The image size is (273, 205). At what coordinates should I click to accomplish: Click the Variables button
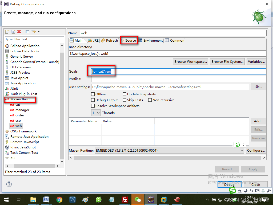[x=256, y=62]
